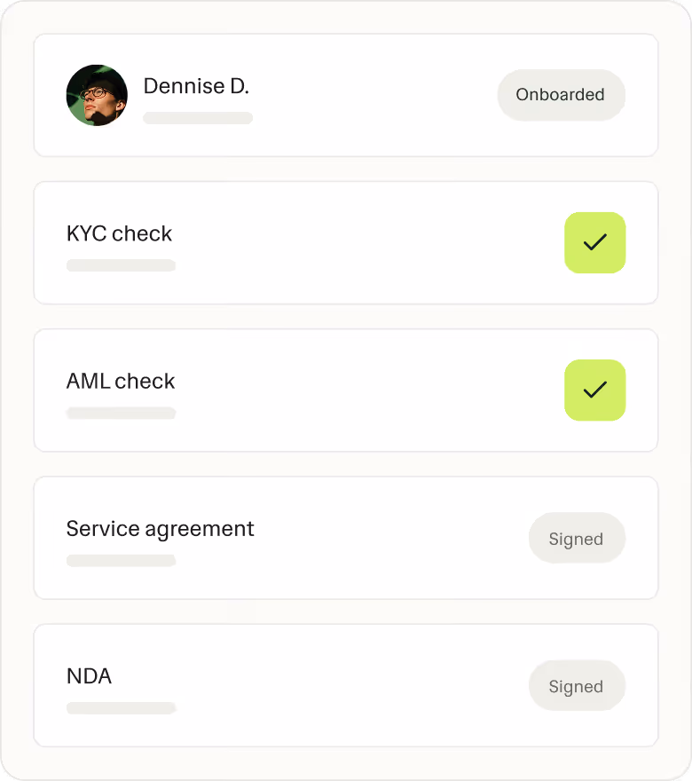Click Dennise D. profile avatar photo
This screenshot has width=692, height=781.
97,95
